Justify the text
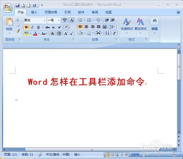The width and height of the screenshot is (183, 159). tap(99, 27)
